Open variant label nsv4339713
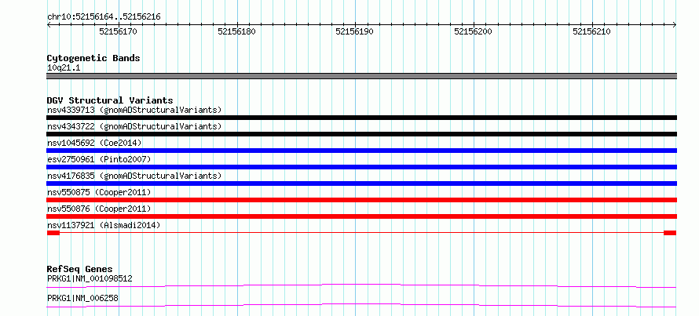The image size is (699, 316). point(134,110)
